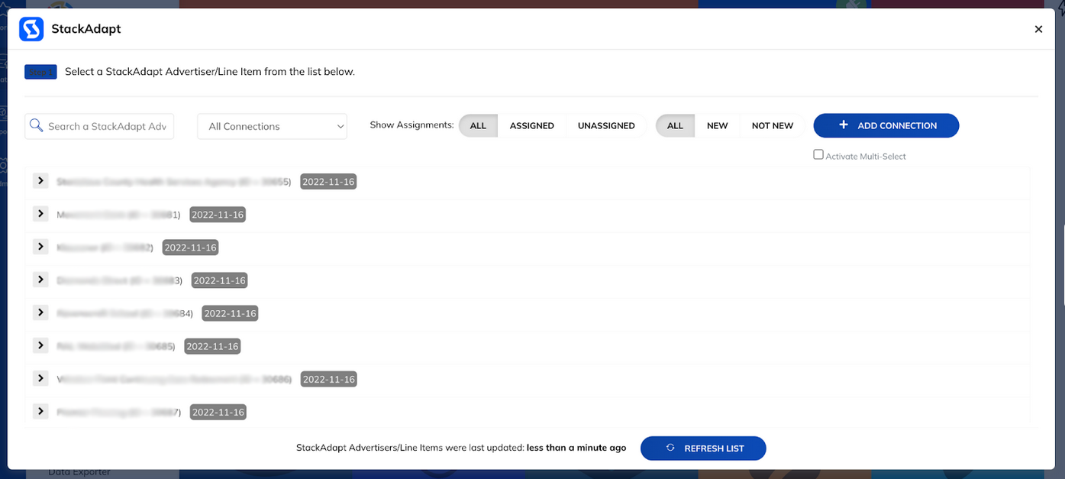Click the 2022-11-16 badge in row 30655

coord(328,182)
